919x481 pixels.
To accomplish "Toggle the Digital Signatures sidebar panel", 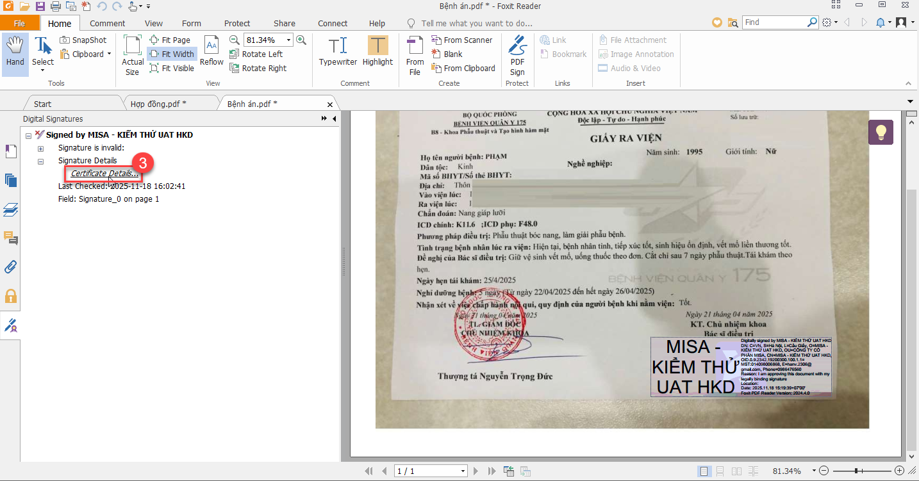I will click(x=11, y=325).
